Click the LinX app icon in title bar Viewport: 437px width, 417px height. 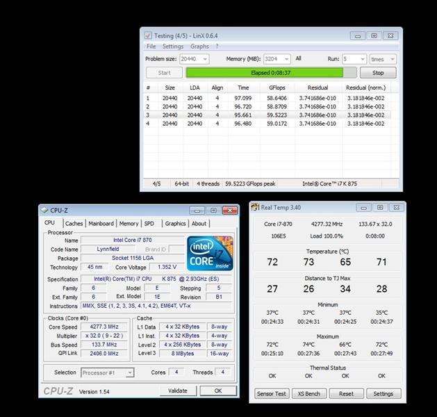(147, 35)
